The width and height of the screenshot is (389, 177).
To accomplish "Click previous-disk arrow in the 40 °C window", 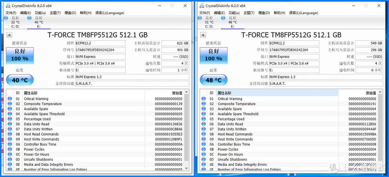I will pyautogui.click(x=9, y=35).
